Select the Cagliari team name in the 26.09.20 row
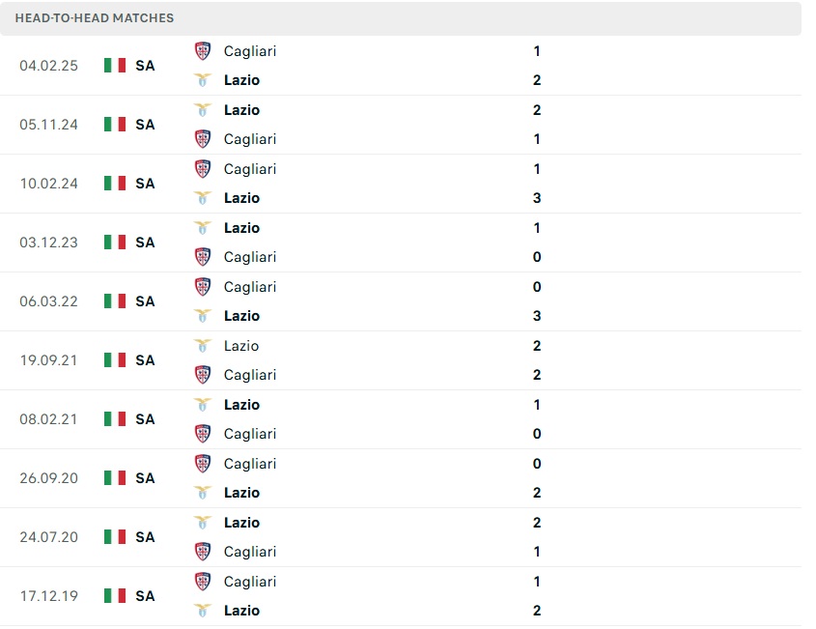 pos(249,464)
